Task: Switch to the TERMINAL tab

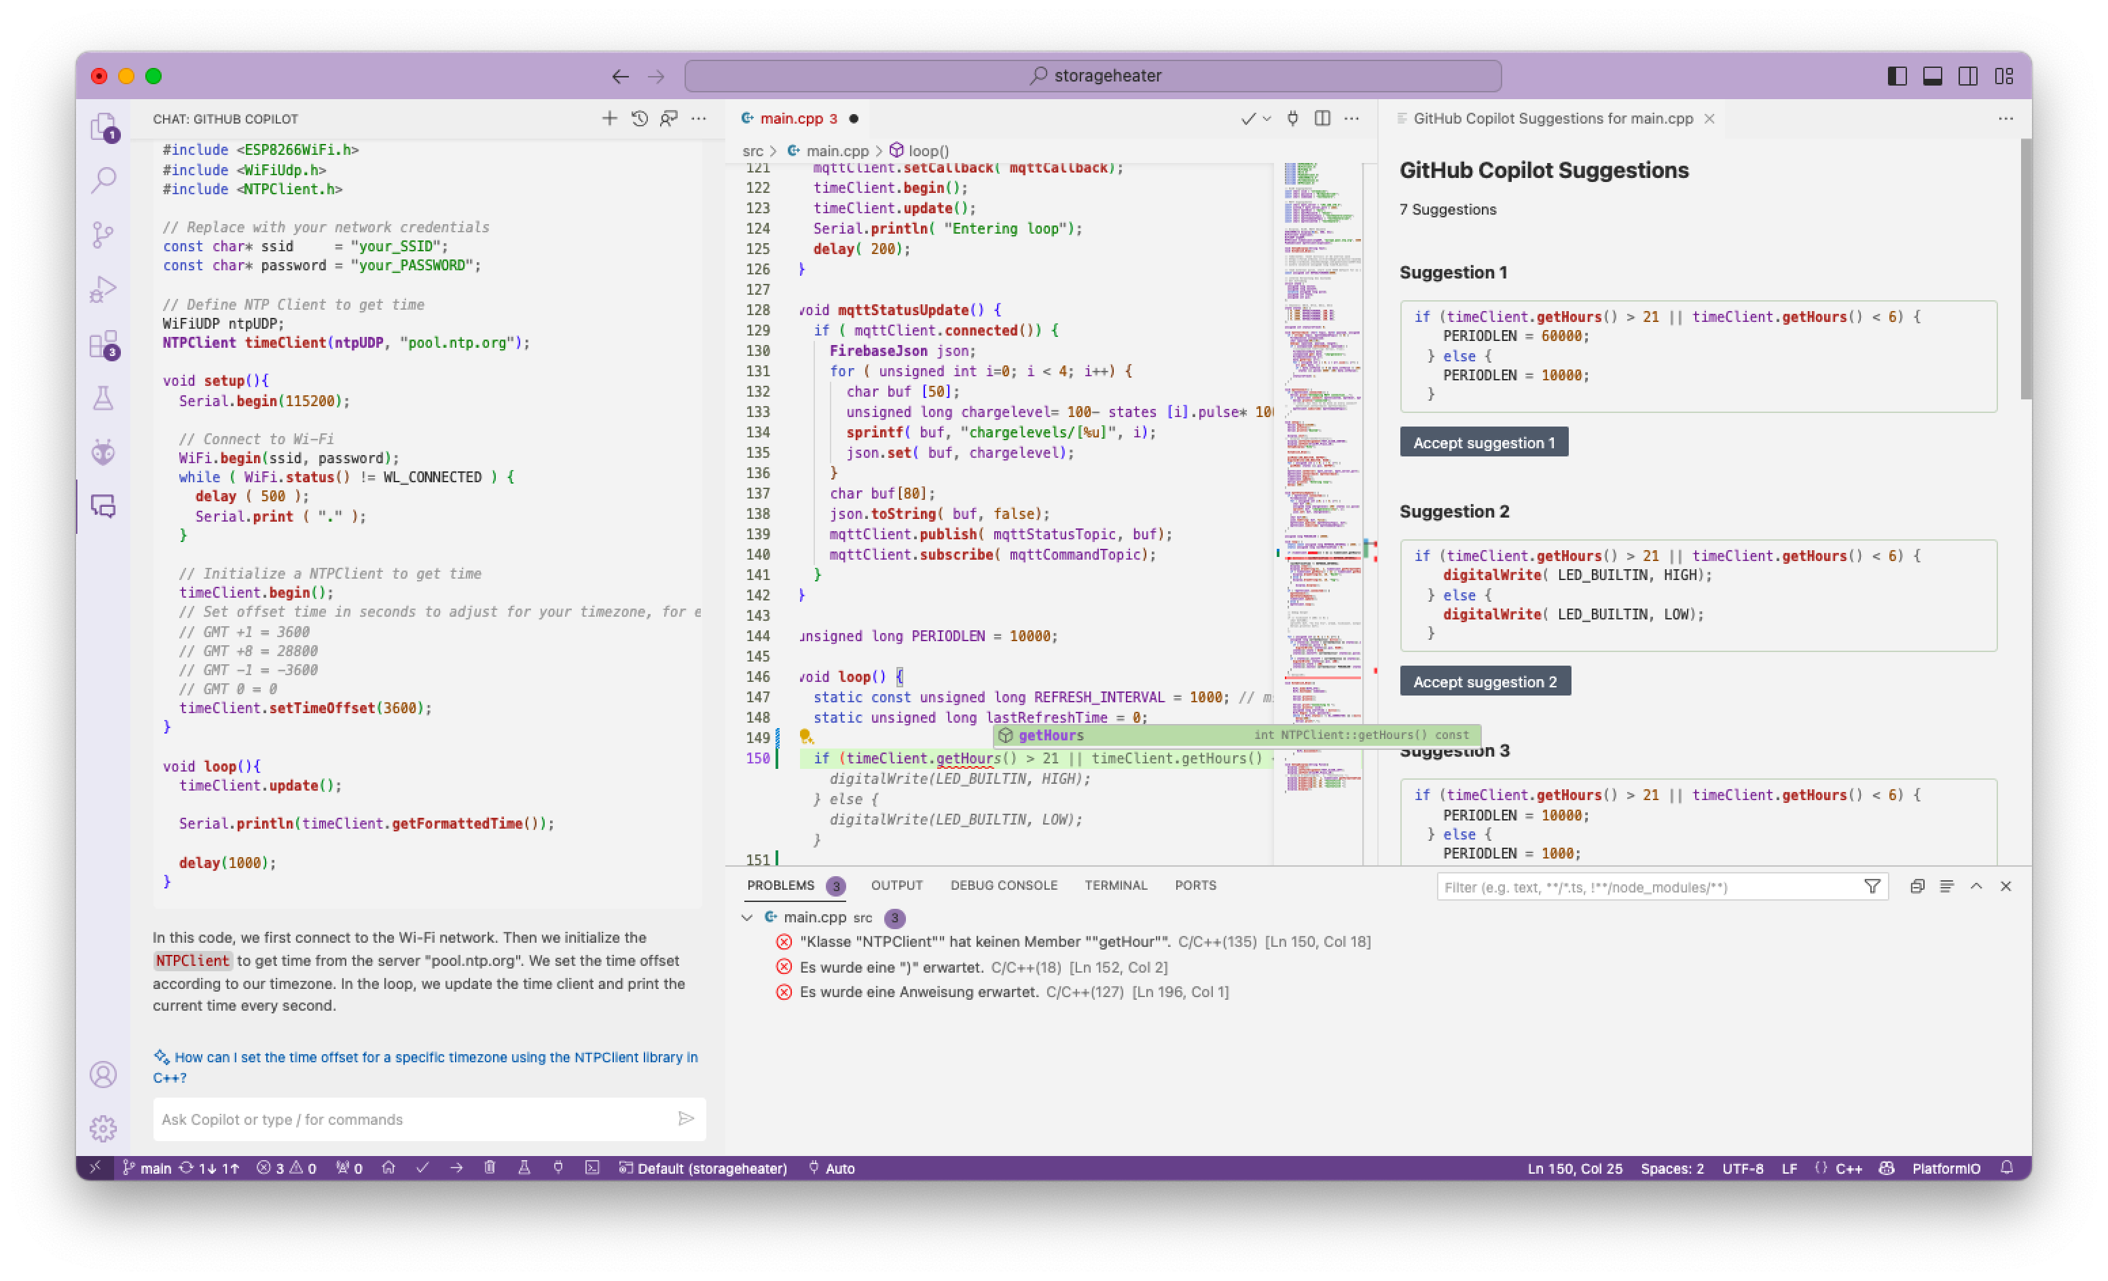Action: [x=1116, y=886]
